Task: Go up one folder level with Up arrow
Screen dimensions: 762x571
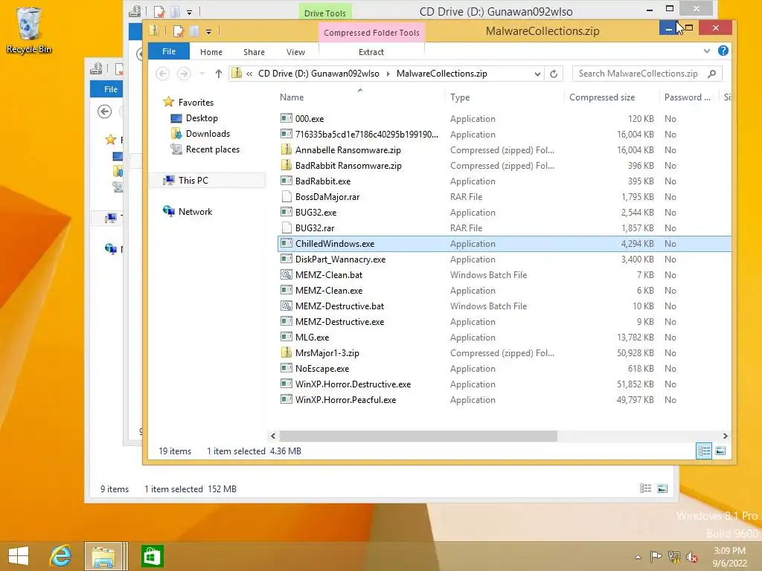Action: click(219, 74)
